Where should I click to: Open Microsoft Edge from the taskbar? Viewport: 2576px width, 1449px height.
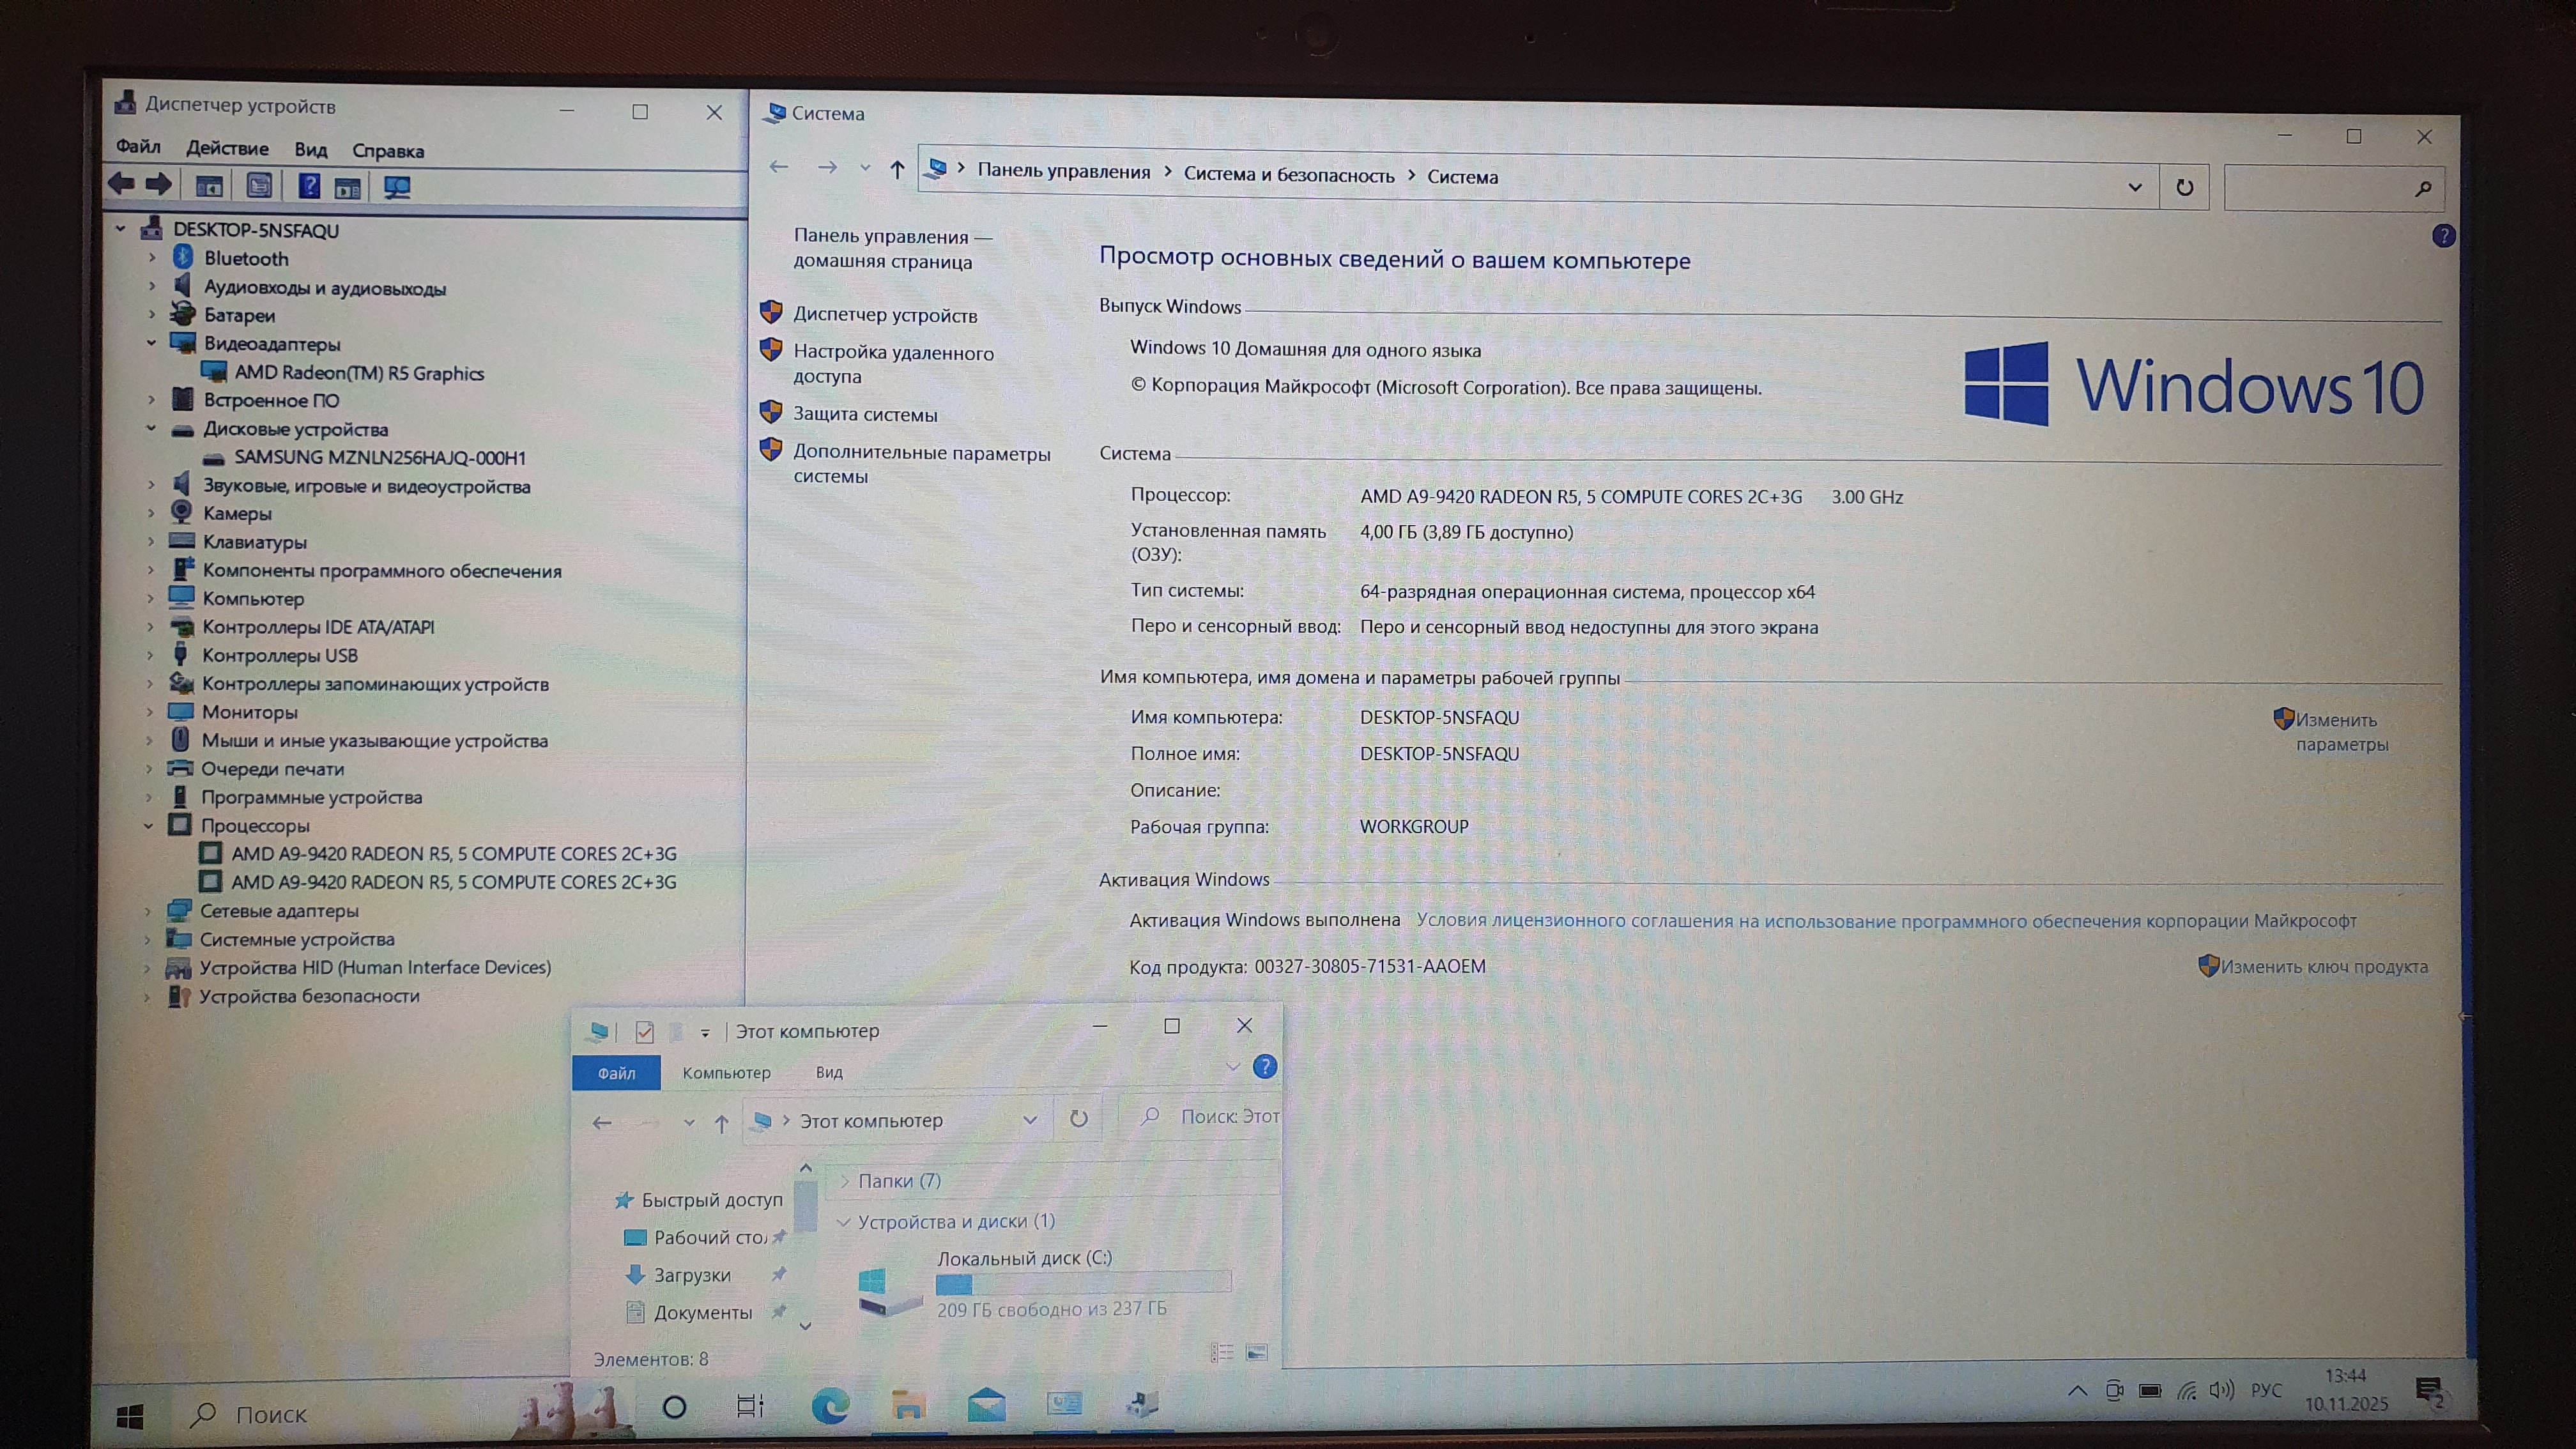click(830, 1407)
